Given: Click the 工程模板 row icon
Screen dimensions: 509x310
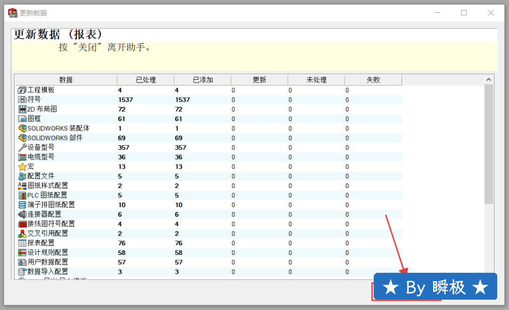Looking at the screenshot, I should 22,90.
